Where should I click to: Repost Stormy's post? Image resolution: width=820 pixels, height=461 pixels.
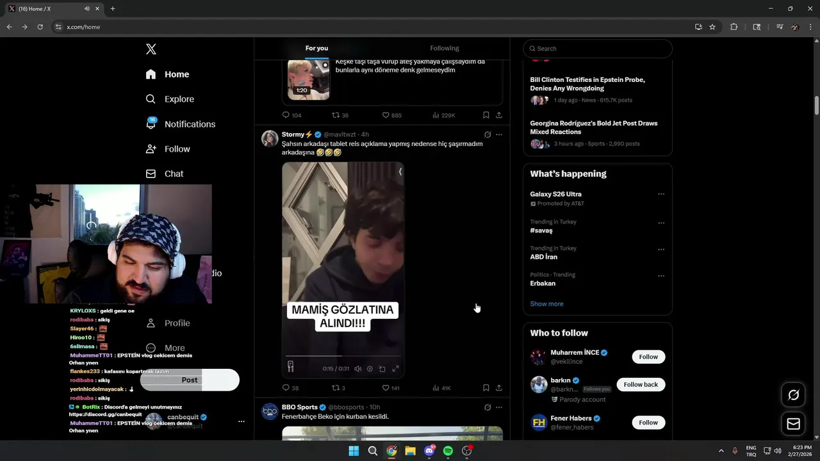pyautogui.click(x=338, y=388)
